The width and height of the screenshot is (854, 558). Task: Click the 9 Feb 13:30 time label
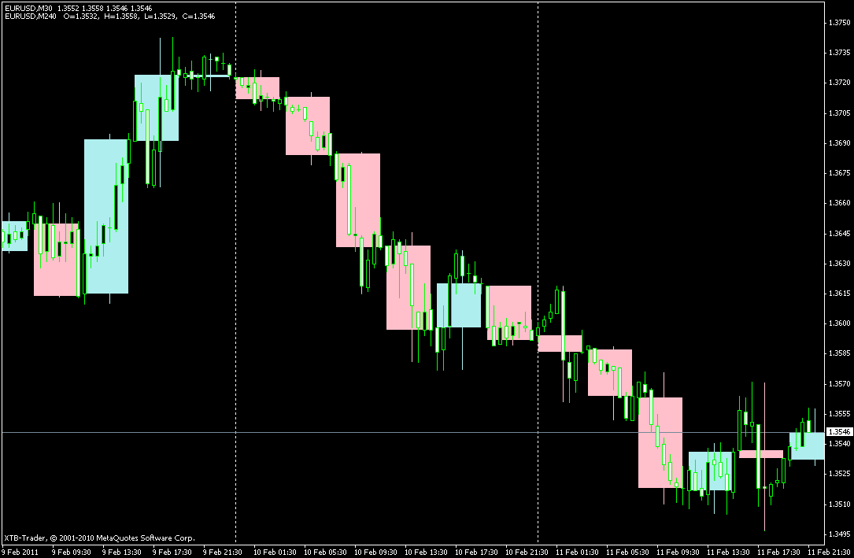pos(121,552)
